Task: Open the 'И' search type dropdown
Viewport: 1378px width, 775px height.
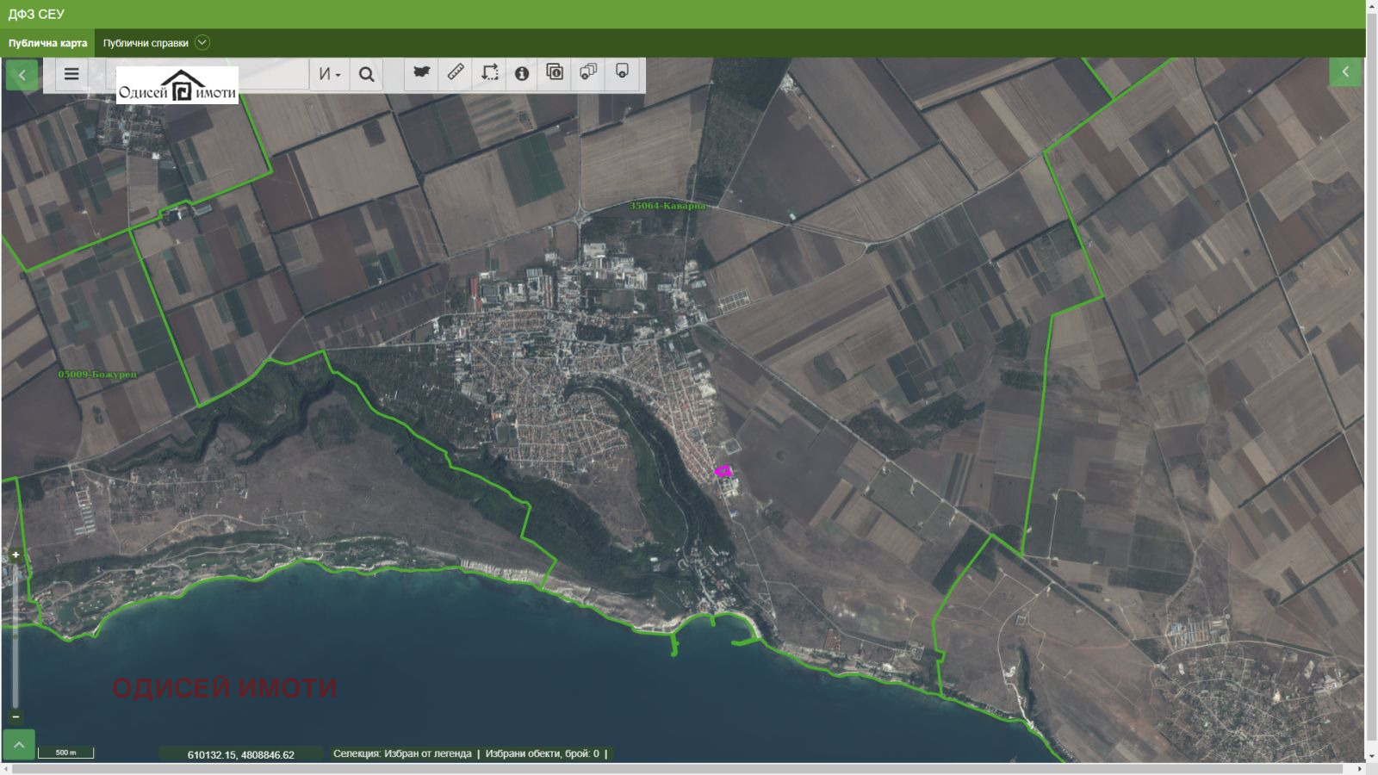Action: coord(329,74)
